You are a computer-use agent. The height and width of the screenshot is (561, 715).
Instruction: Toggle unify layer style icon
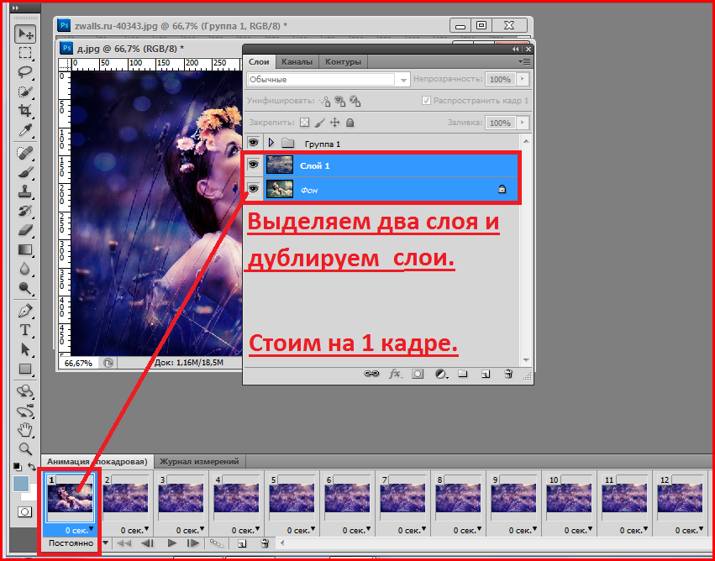point(355,101)
